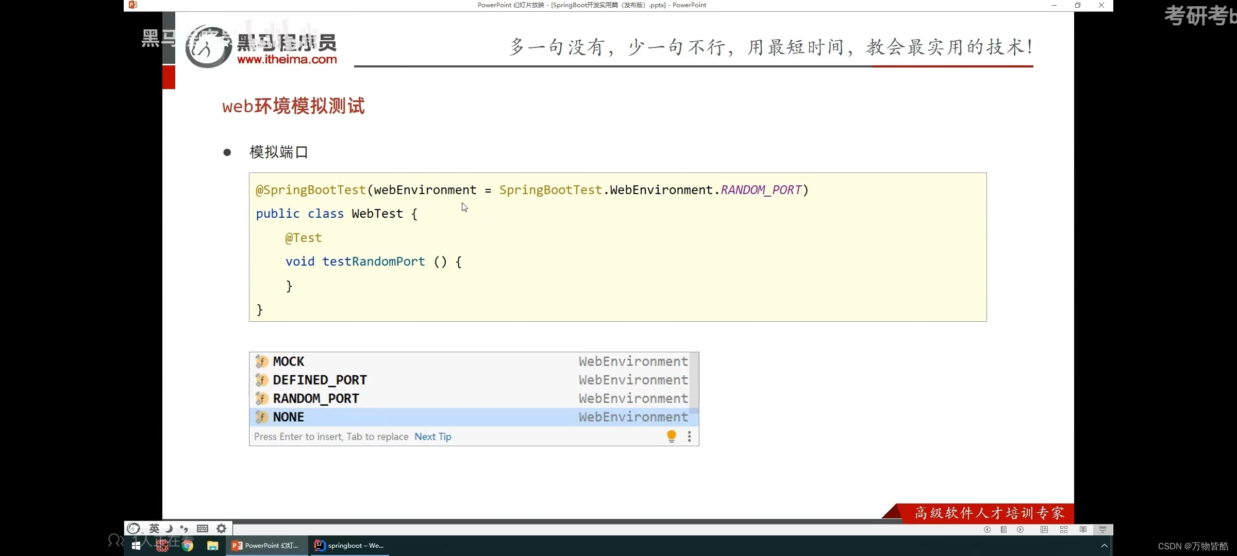This screenshot has height=556, width=1237.
Task: Minimize the PowerPoint window
Action: (1054, 5)
